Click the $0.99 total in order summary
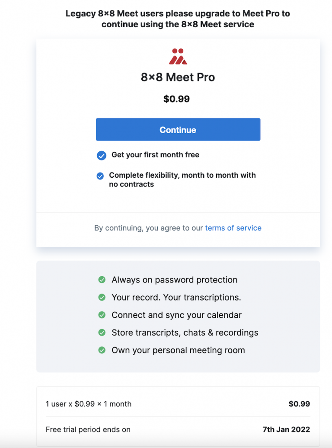Image resolution: width=332 pixels, height=448 pixels. point(299,404)
